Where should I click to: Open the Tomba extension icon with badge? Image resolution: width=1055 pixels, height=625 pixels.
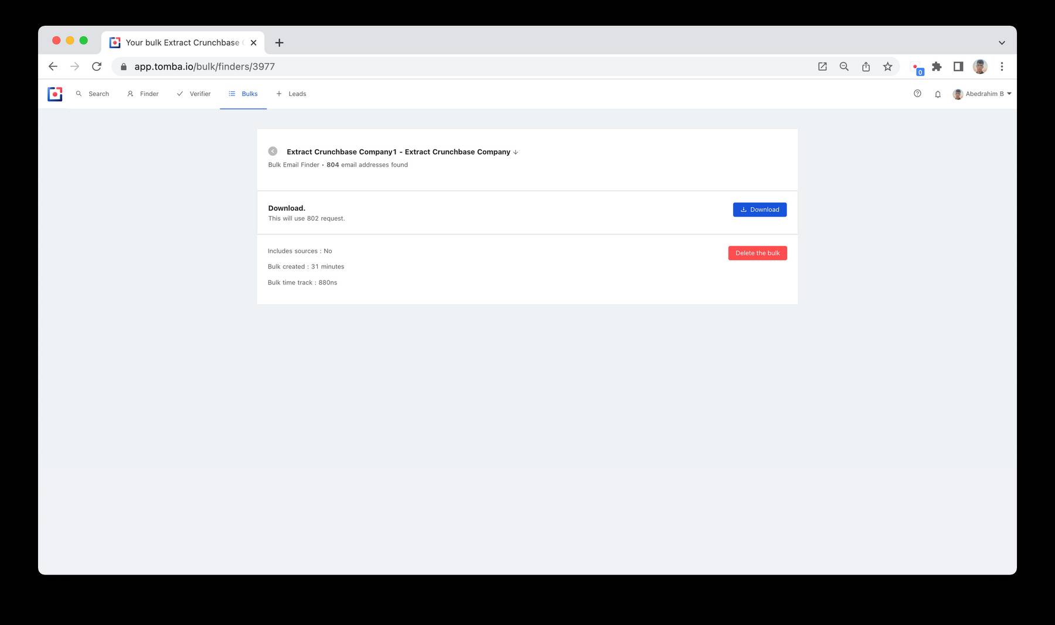coord(917,68)
